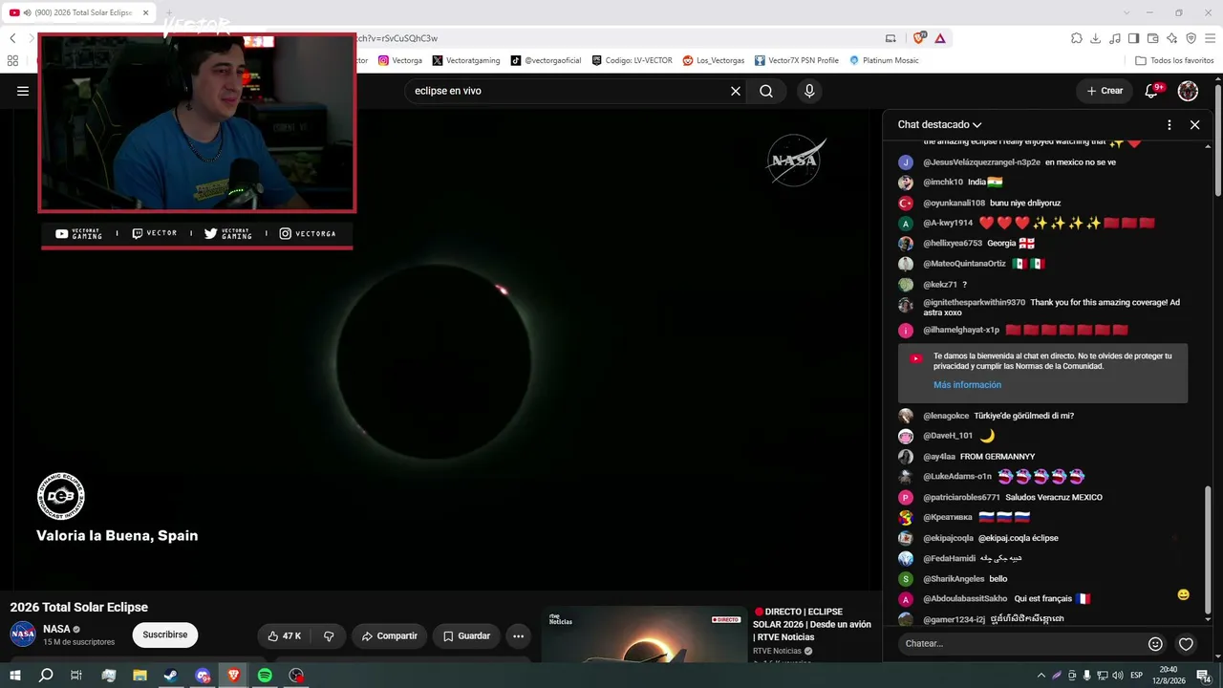
Task: Open YouTube notifications bell
Action: (1151, 91)
